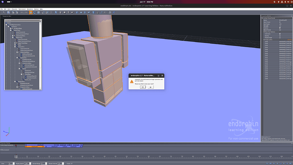Click the Activities icon in top-left corner
Screen dimensions: 293x165
3,2
